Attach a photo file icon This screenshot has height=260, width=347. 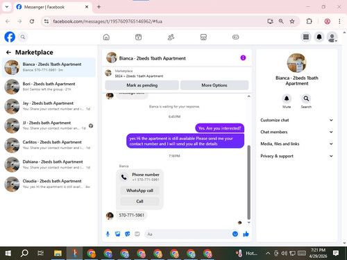point(118,234)
